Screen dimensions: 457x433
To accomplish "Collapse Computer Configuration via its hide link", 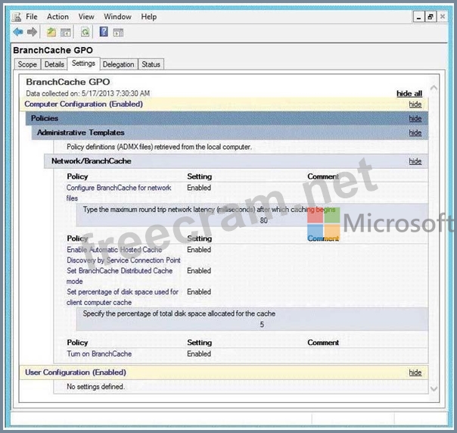I will pyautogui.click(x=415, y=104).
